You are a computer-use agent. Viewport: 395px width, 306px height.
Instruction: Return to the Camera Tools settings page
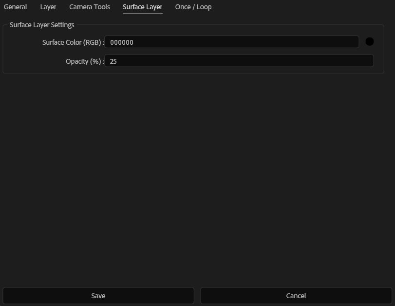click(89, 7)
